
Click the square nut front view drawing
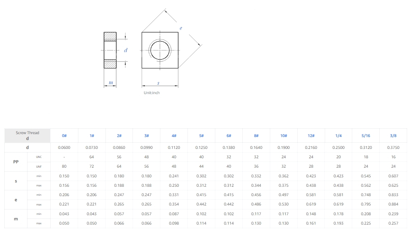click(160, 50)
